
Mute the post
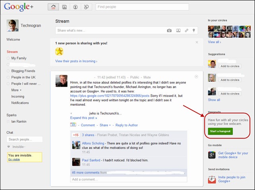coord(147,78)
